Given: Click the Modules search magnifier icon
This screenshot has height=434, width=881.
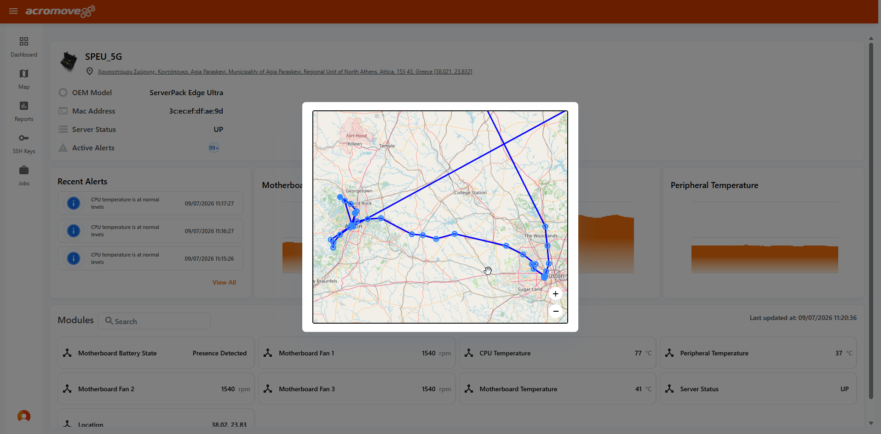Looking at the screenshot, I should tap(109, 320).
